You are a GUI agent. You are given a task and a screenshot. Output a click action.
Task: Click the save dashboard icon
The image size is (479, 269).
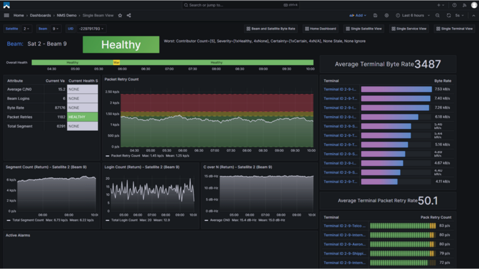375,15
